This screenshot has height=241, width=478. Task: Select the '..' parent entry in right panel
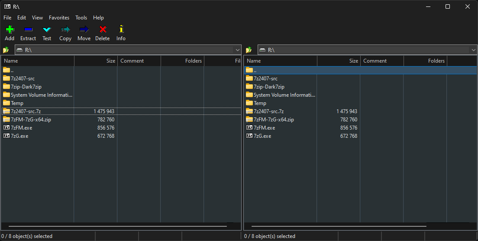pyautogui.click(x=361, y=70)
